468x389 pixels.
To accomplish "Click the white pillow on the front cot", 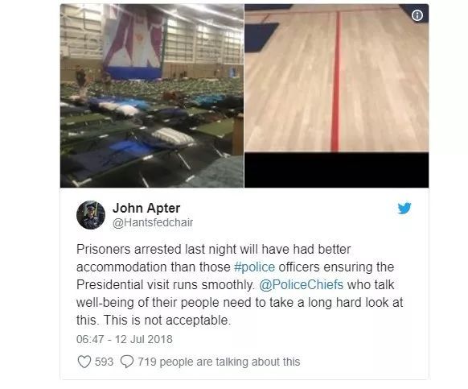I will 173,137.
